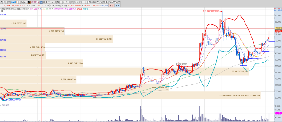
Task: Click the 6,819,638(5.7%) volume profile label
Action: [x=56, y=31]
